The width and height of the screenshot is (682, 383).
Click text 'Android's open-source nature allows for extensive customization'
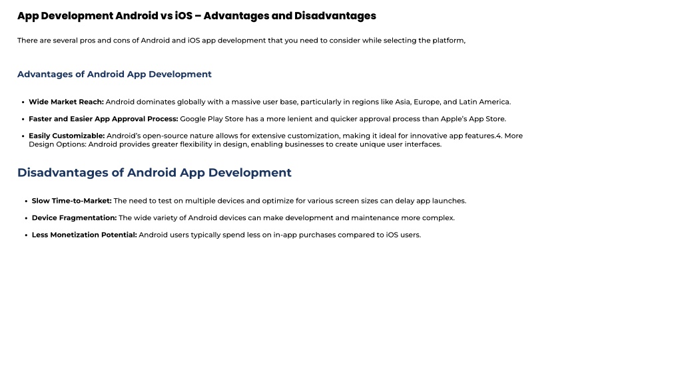(222, 136)
